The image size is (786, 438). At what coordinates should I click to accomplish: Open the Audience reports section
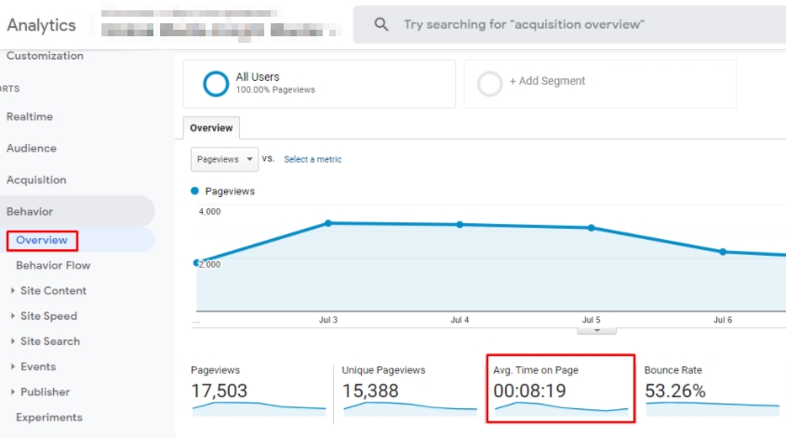pyautogui.click(x=32, y=149)
